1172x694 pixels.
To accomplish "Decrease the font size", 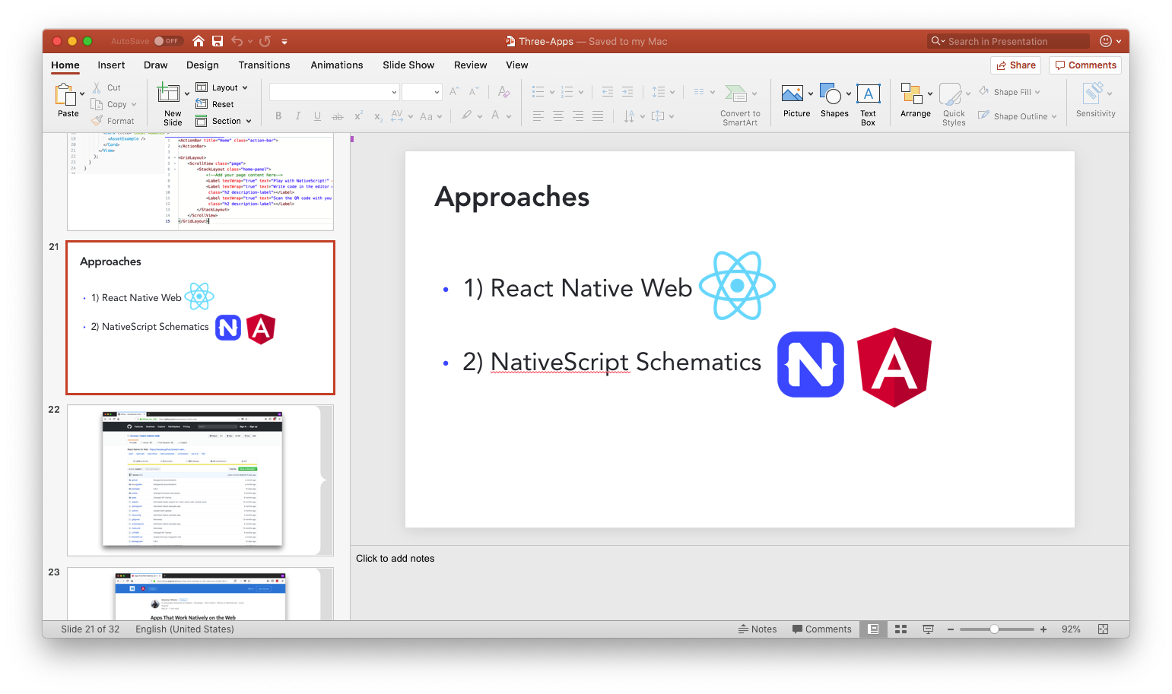I will (x=474, y=91).
